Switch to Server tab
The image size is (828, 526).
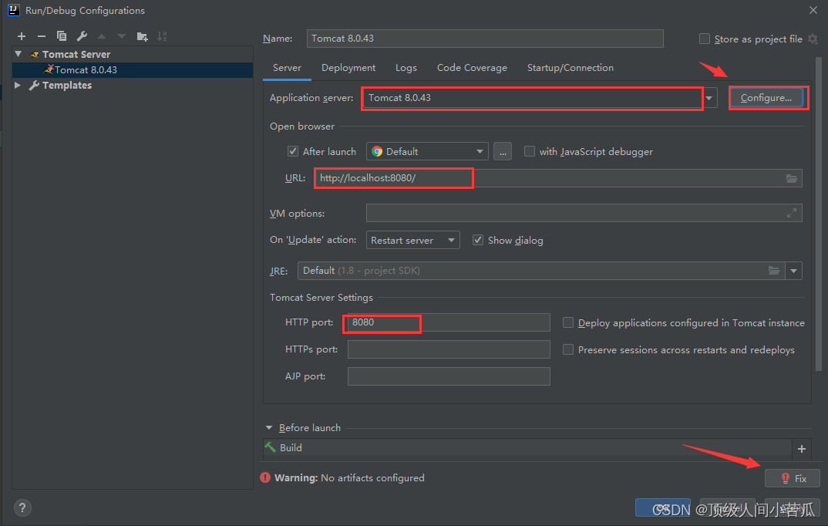pos(288,68)
